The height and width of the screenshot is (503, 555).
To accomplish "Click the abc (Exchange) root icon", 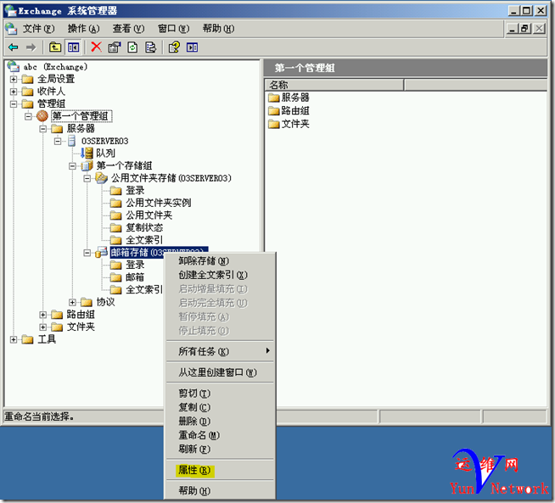I will pos(13,66).
